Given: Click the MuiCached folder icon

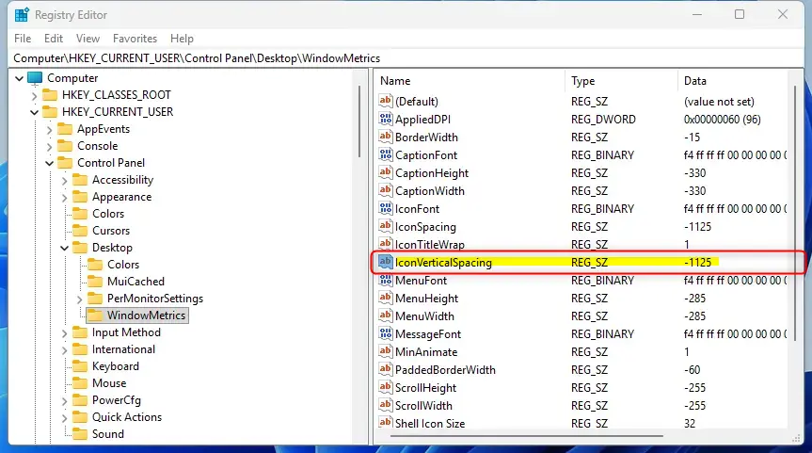Looking at the screenshot, I should click(x=95, y=282).
